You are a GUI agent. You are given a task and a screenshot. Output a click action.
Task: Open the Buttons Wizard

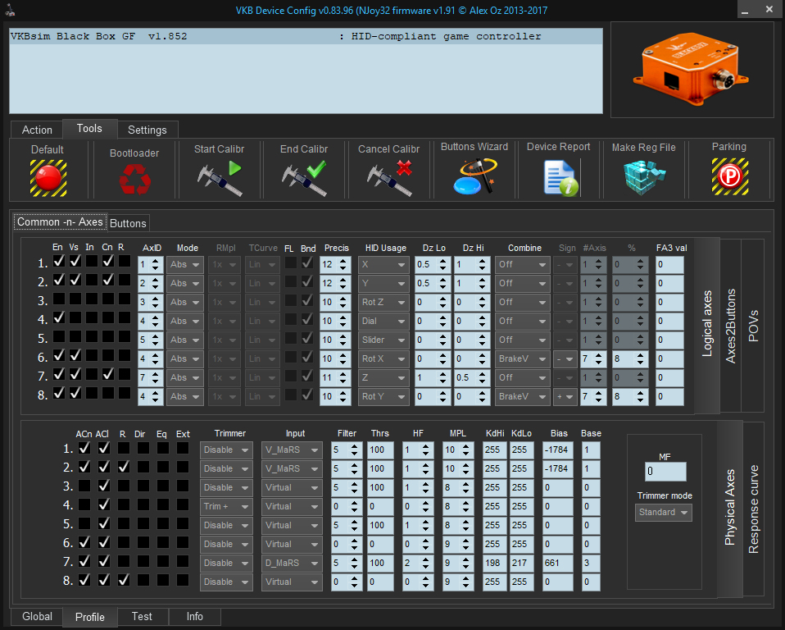click(474, 177)
